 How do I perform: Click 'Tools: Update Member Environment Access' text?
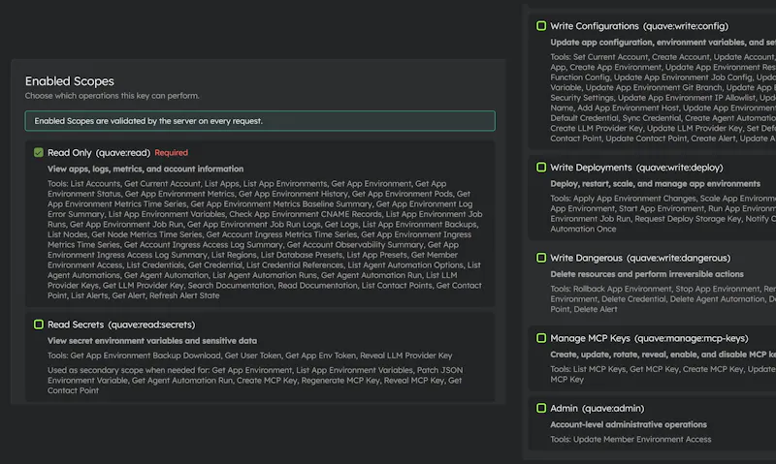(630, 439)
